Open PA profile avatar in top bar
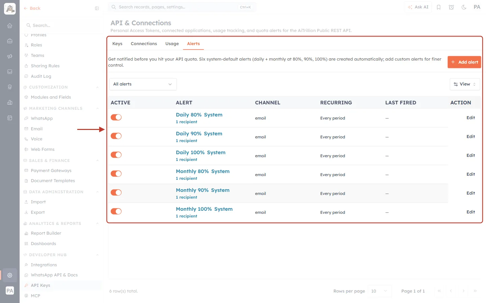Image resolution: width=486 pixels, height=303 pixels. tap(477, 7)
